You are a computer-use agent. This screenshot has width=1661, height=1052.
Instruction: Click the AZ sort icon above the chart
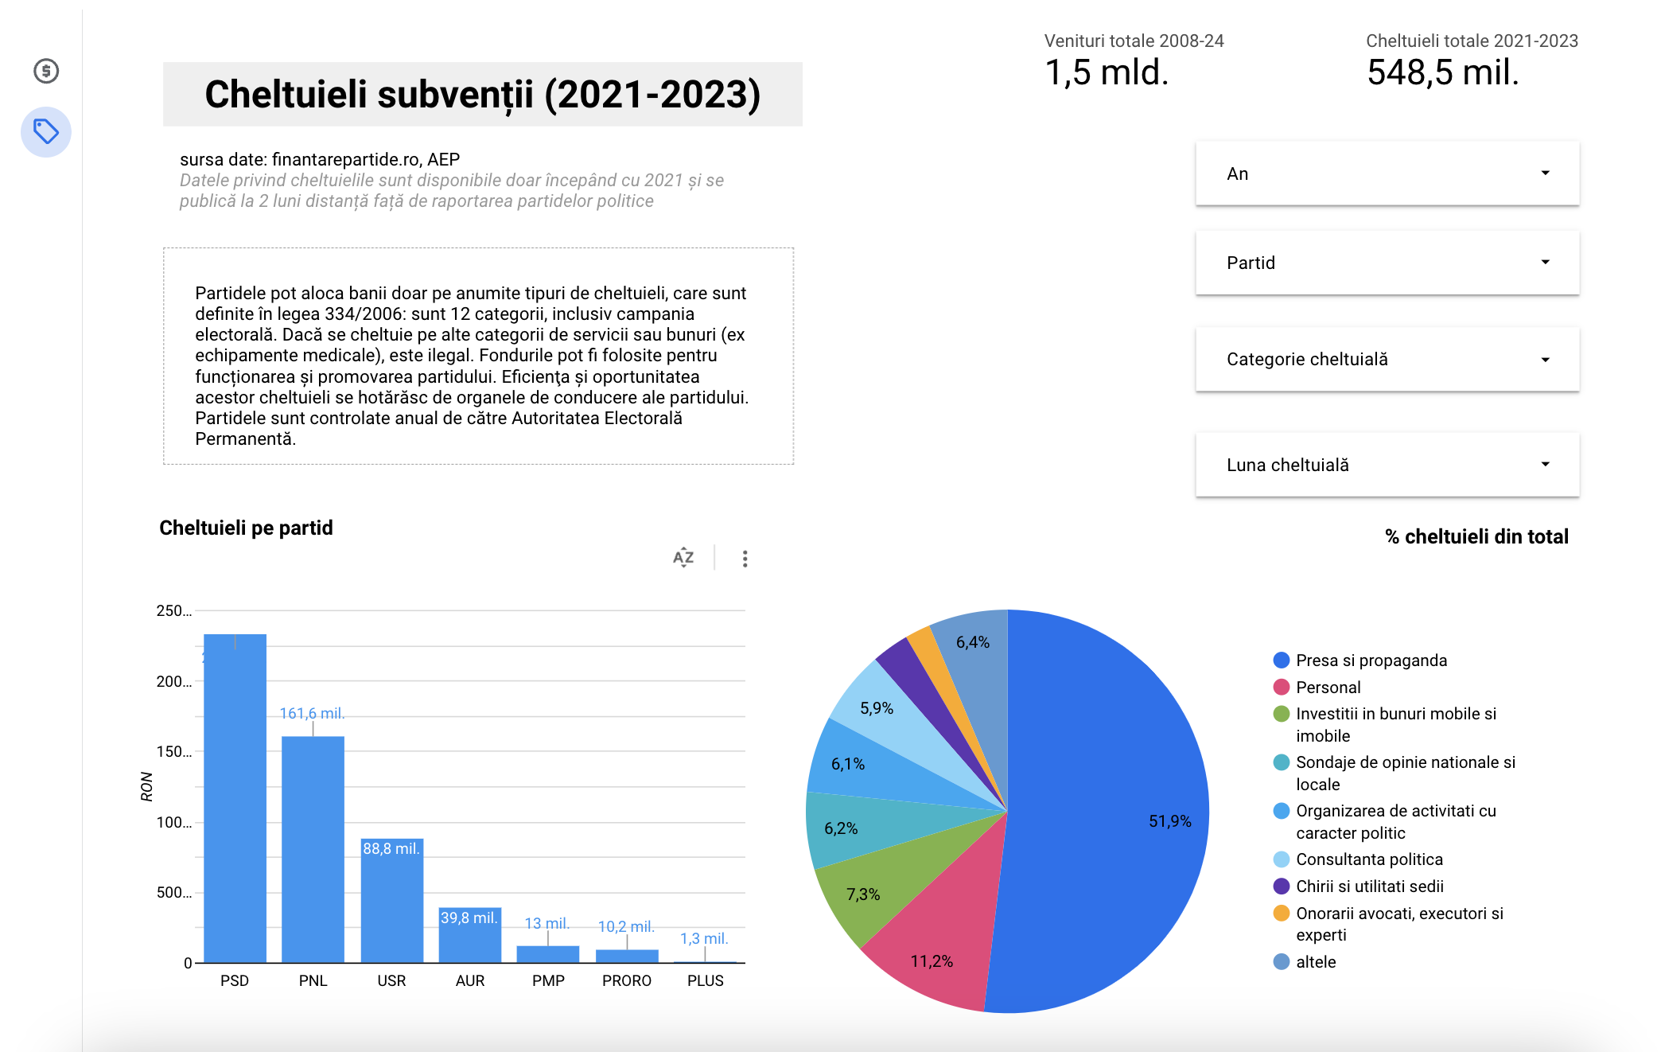click(683, 558)
